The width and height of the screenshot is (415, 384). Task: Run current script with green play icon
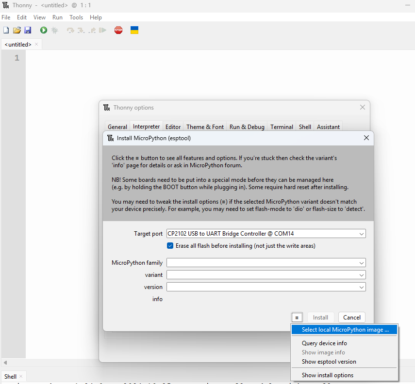(x=44, y=30)
